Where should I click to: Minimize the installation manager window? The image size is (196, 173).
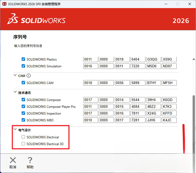click(166, 4)
